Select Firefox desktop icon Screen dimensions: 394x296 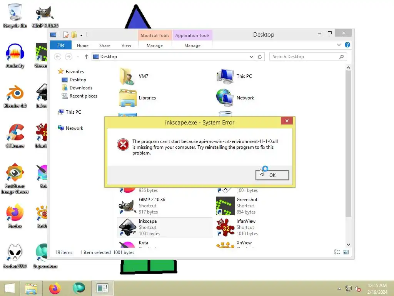click(15, 216)
